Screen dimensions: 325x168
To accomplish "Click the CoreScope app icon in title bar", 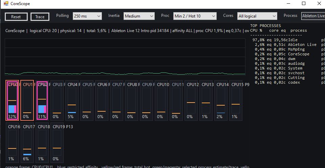I will (6, 3).
